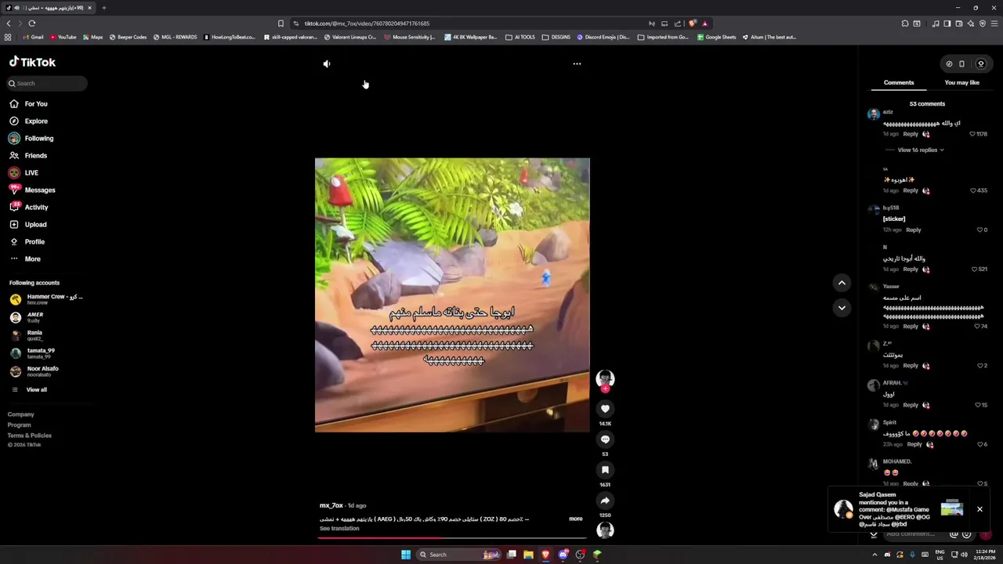This screenshot has height=564, width=1003.
Task: Open AMER following account
Action: point(27,317)
